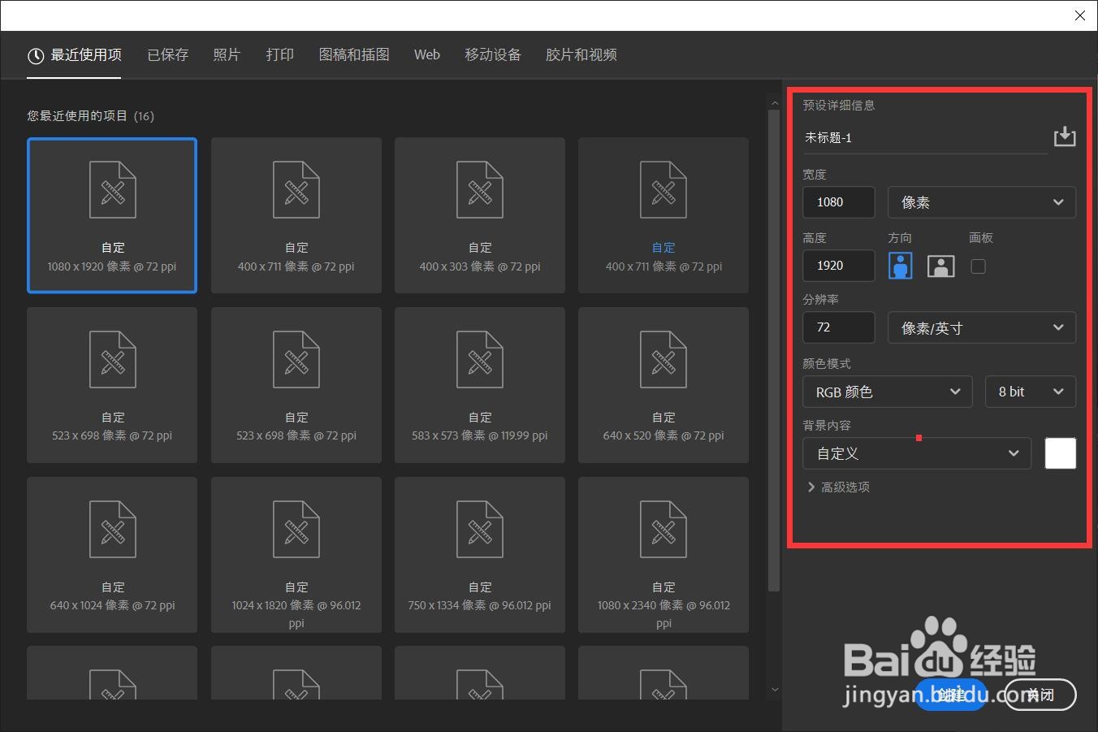Select the first 523 x 698 像素 preset's icon
This screenshot has width=1098, height=732.
pos(113,360)
